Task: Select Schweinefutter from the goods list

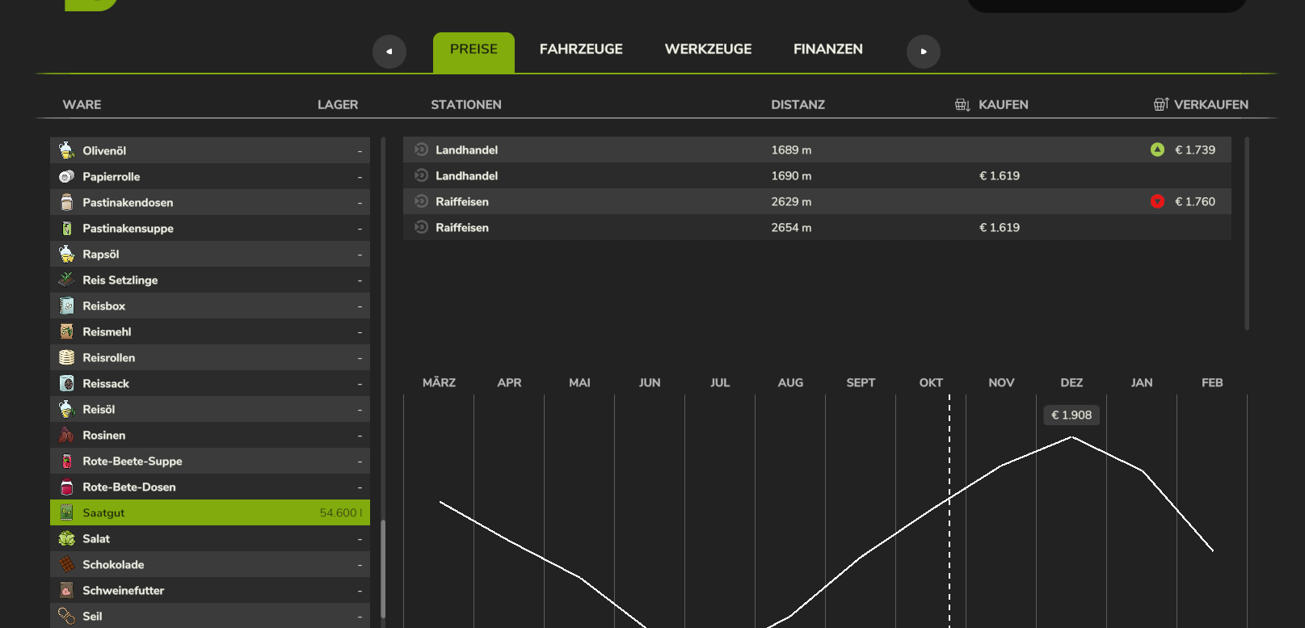Action: click(210, 590)
